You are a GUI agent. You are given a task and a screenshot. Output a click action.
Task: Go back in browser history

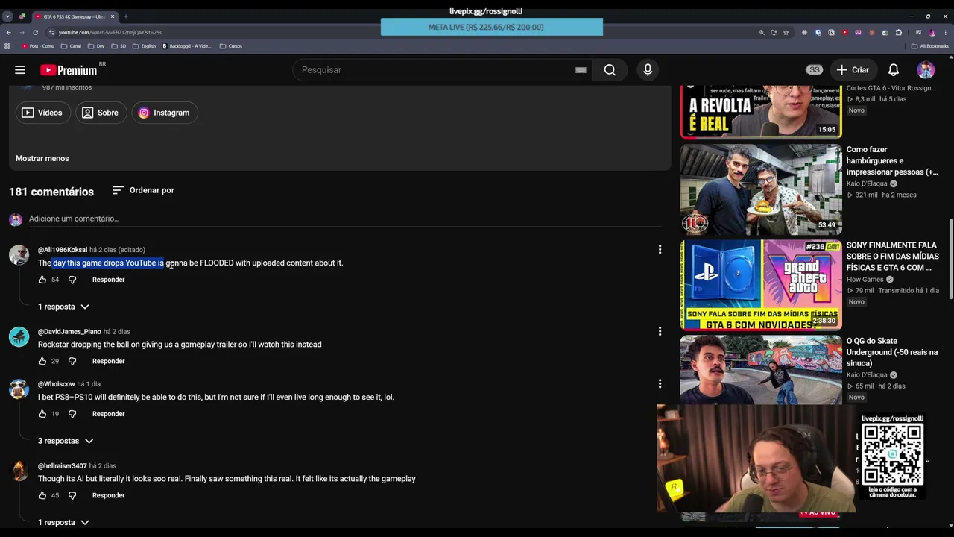(x=8, y=32)
